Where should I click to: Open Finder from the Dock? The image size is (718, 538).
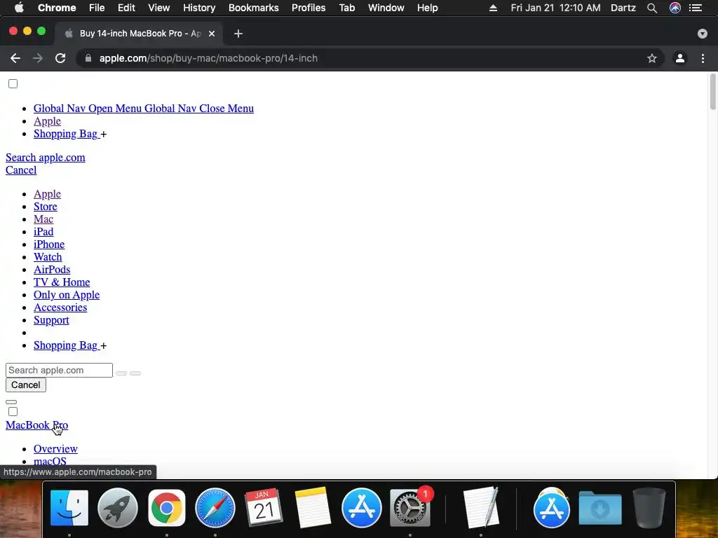pyautogui.click(x=69, y=508)
